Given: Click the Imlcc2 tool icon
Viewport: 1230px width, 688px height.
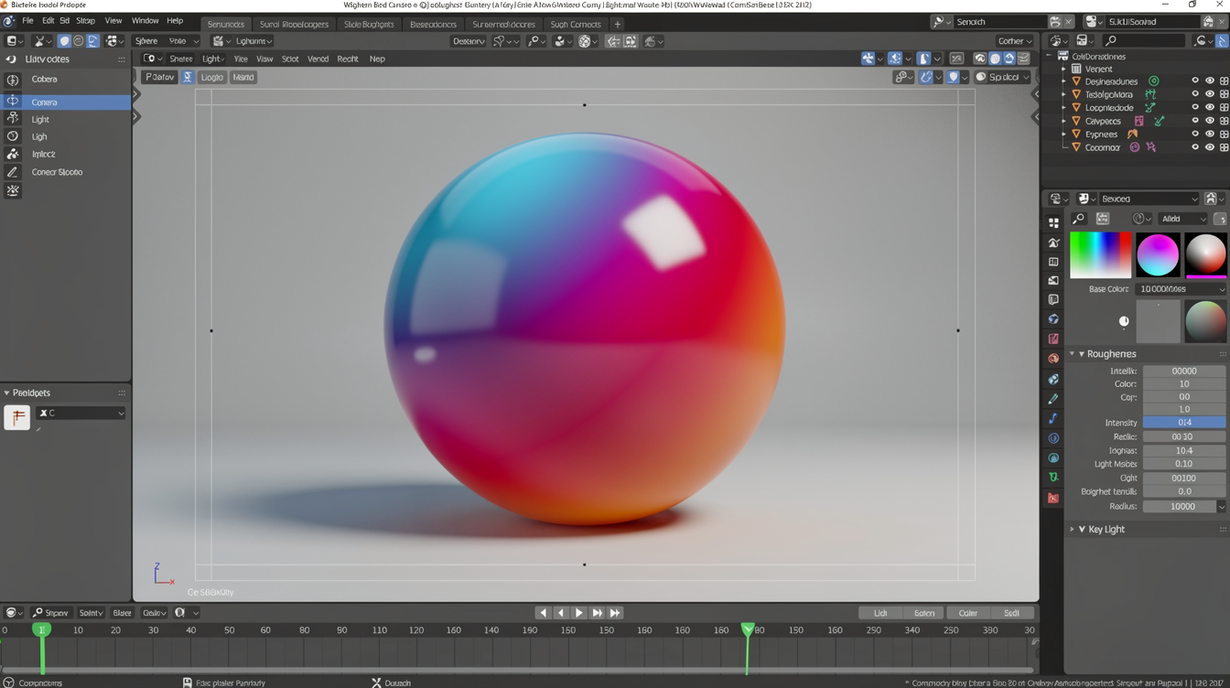Looking at the screenshot, I should pos(13,155).
